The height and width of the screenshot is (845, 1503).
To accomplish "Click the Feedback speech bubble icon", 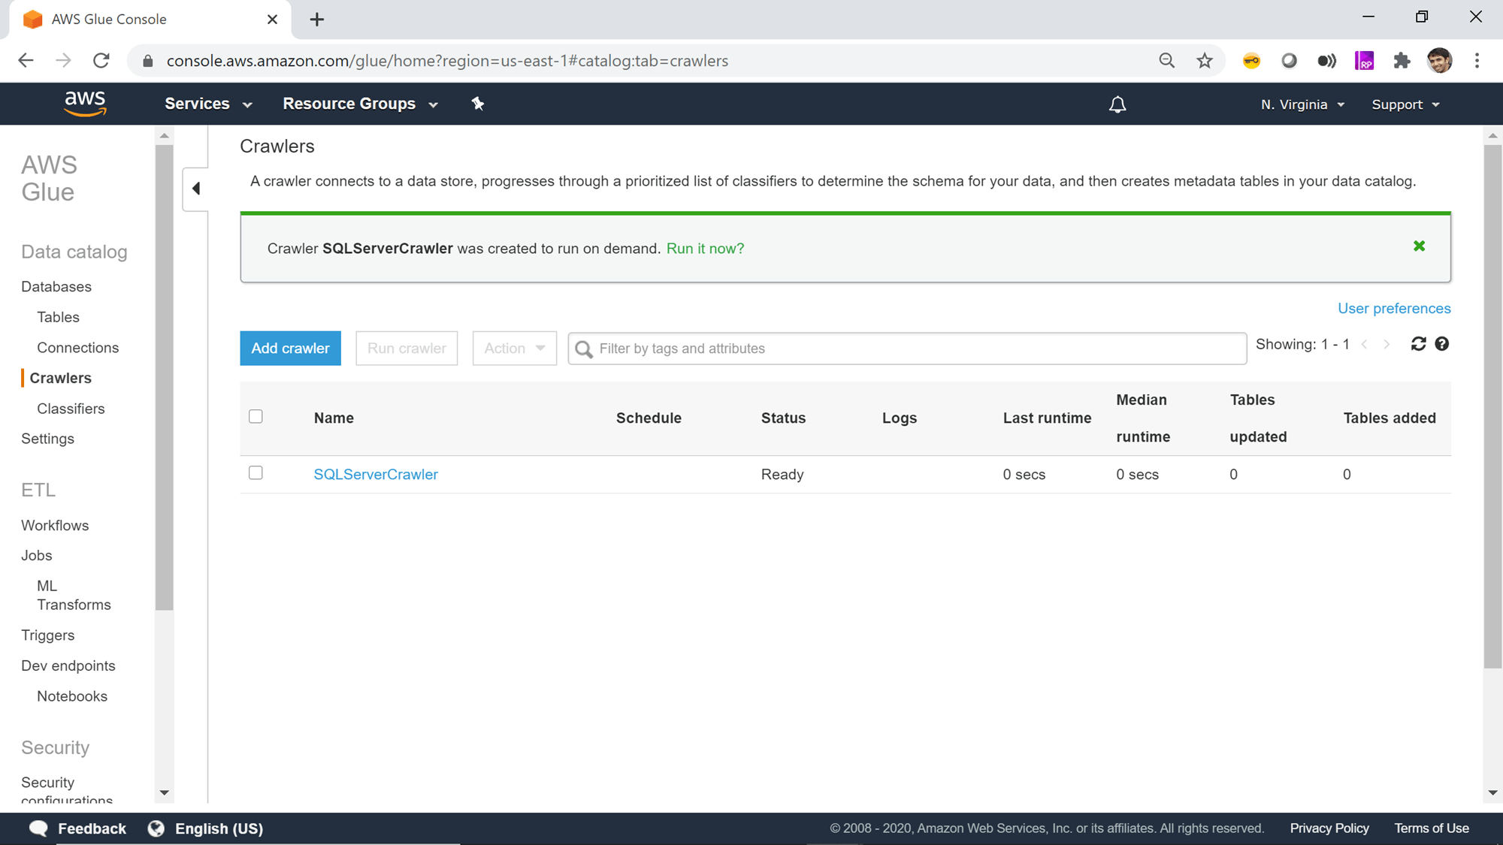I will pos(38,828).
